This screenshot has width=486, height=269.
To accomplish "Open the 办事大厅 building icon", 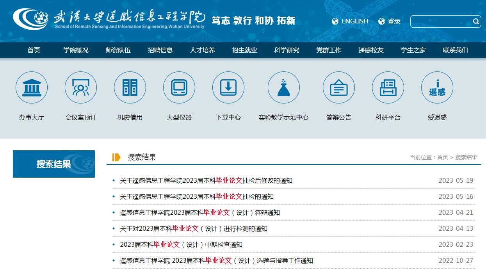I will (32, 87).
